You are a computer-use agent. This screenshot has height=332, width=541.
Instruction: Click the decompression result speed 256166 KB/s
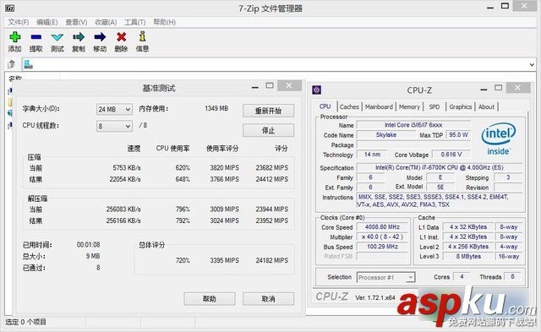tap(123, 220)
